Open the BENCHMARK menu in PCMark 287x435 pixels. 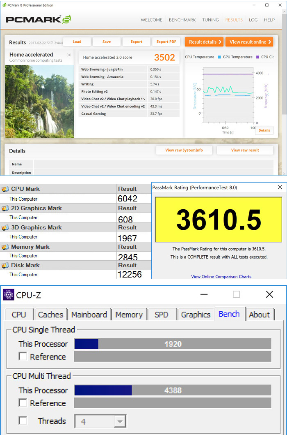click(x=182, y=20)
